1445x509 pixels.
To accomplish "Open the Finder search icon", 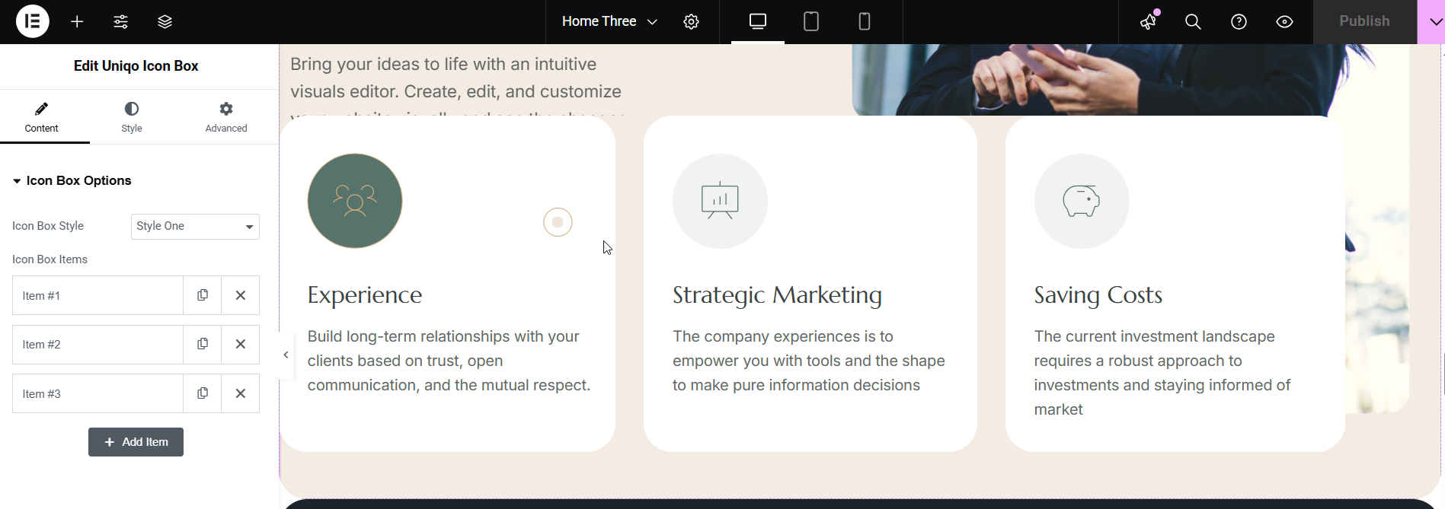I will 1193,22.
